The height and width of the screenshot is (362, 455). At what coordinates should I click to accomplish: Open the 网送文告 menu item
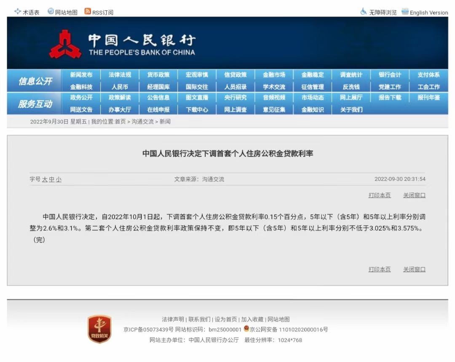[81, 109]
